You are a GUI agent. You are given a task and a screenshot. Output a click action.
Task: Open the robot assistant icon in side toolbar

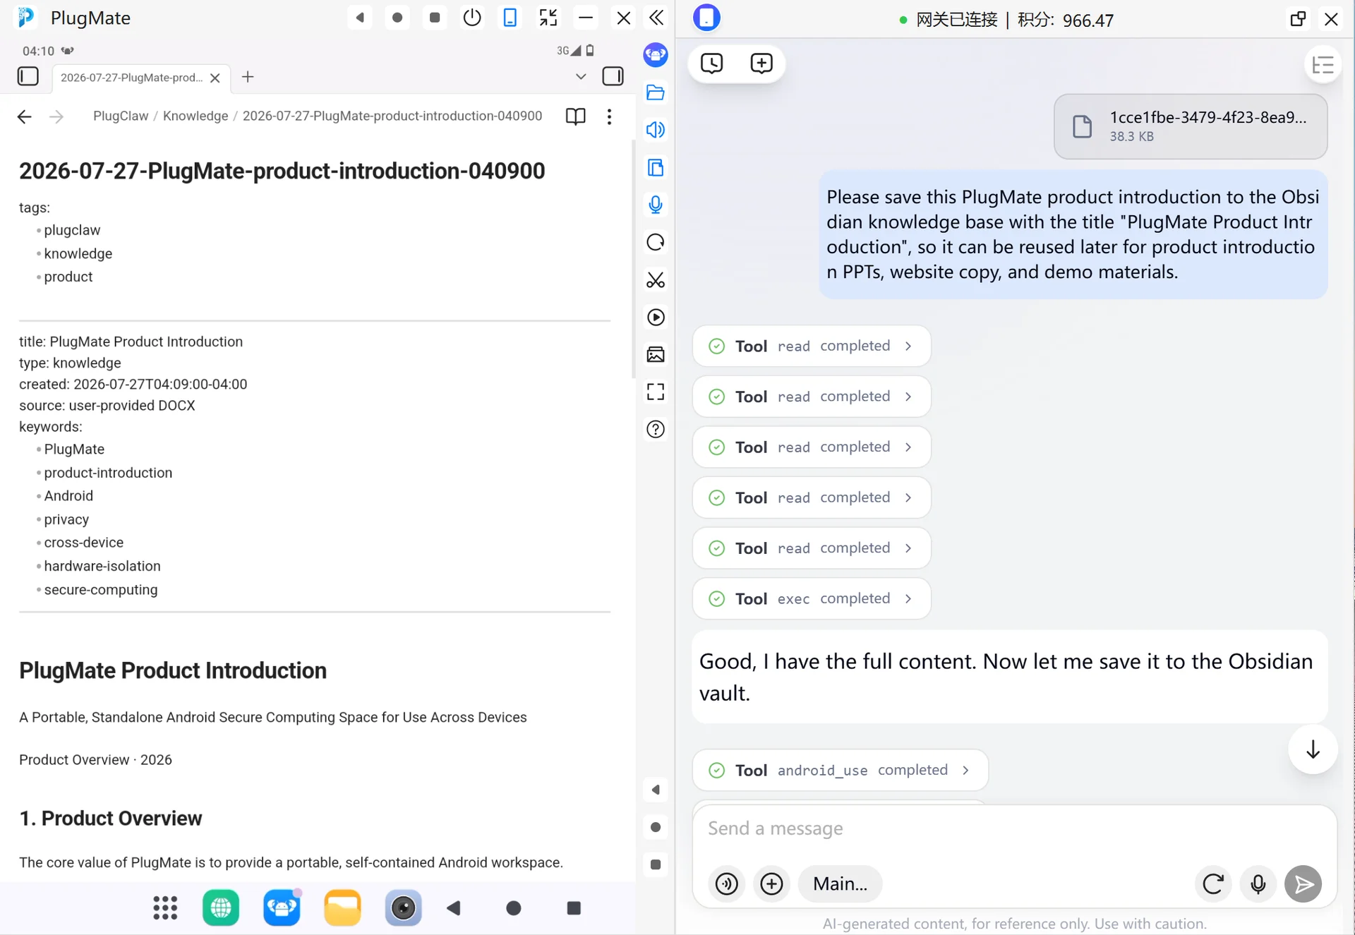(656, 54)
